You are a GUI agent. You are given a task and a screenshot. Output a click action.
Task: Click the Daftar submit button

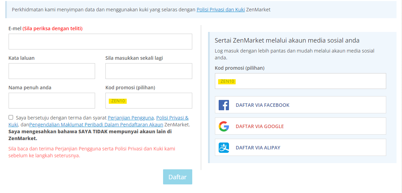pos(177,177)
